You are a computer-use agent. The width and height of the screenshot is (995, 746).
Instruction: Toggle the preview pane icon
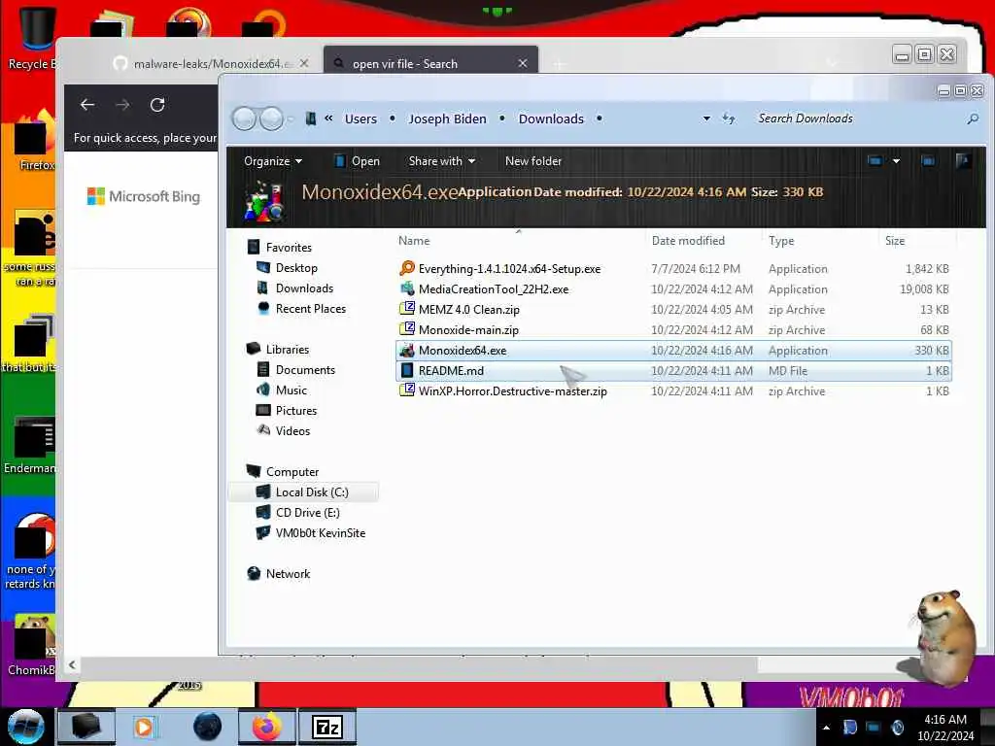point(928,161)
